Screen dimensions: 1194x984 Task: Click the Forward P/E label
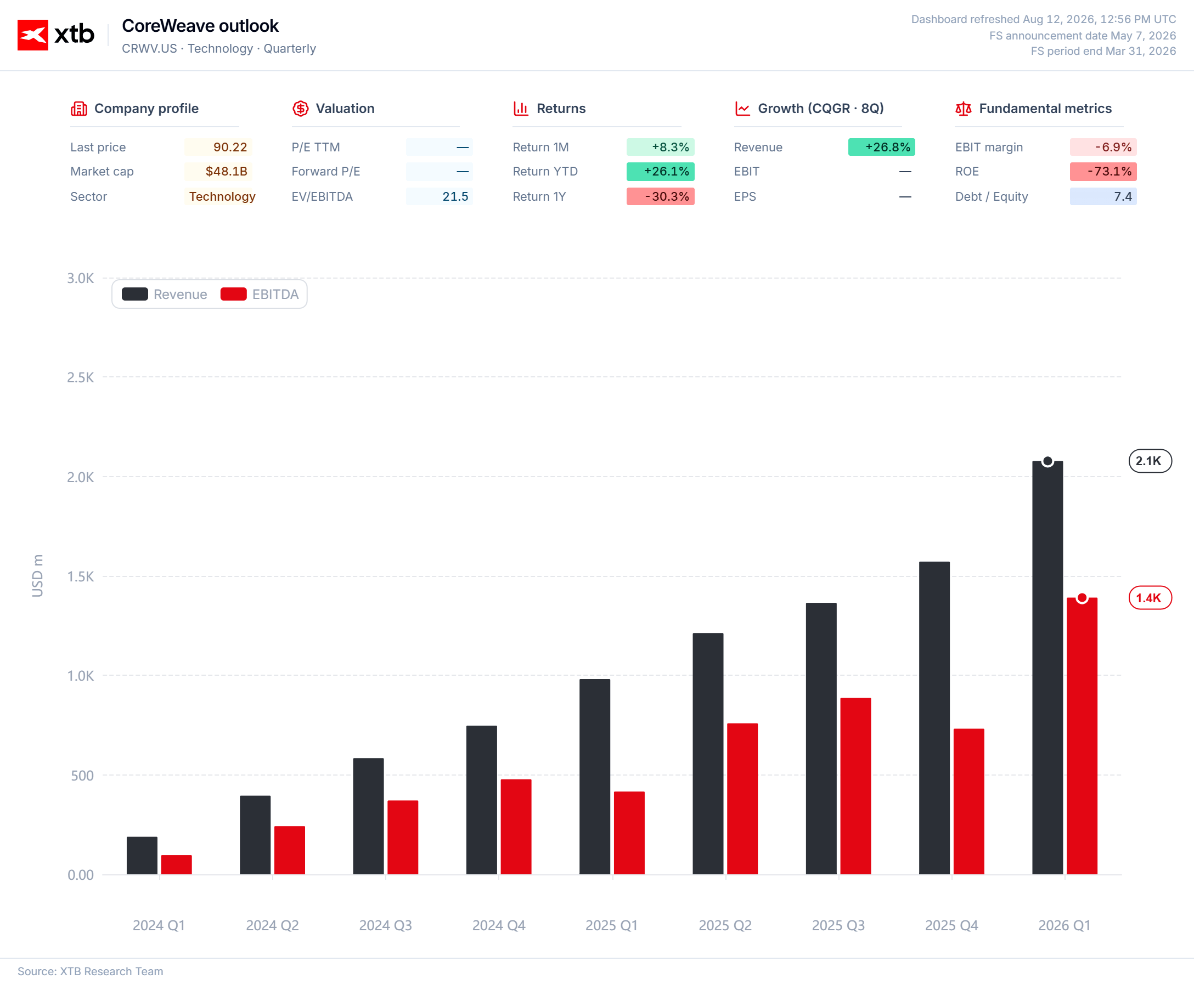326,171
